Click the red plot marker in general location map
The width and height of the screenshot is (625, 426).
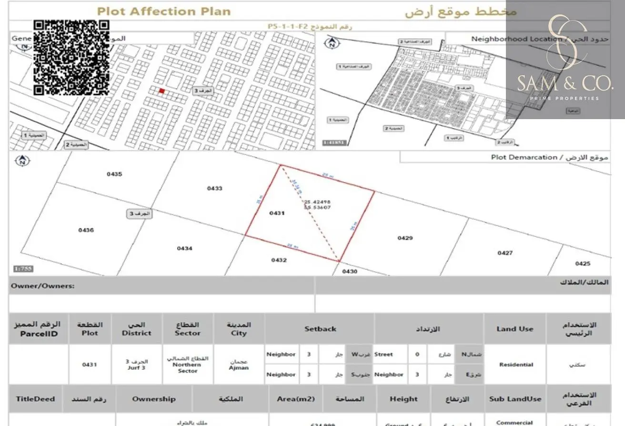click(161, 91)
